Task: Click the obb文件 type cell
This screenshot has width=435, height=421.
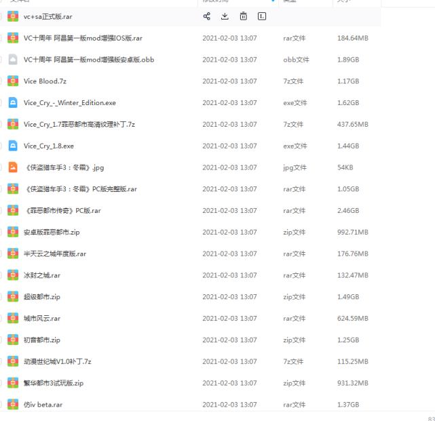Action: [x=296, y=60]
